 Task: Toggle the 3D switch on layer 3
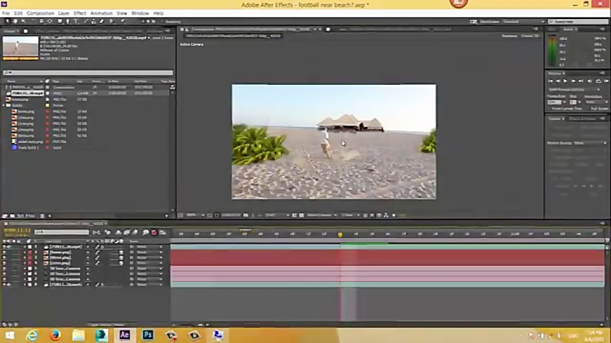click(x=122, y=258)
